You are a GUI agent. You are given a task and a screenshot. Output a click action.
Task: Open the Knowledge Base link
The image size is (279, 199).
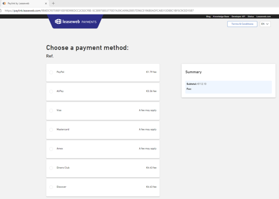click(221, 16)
